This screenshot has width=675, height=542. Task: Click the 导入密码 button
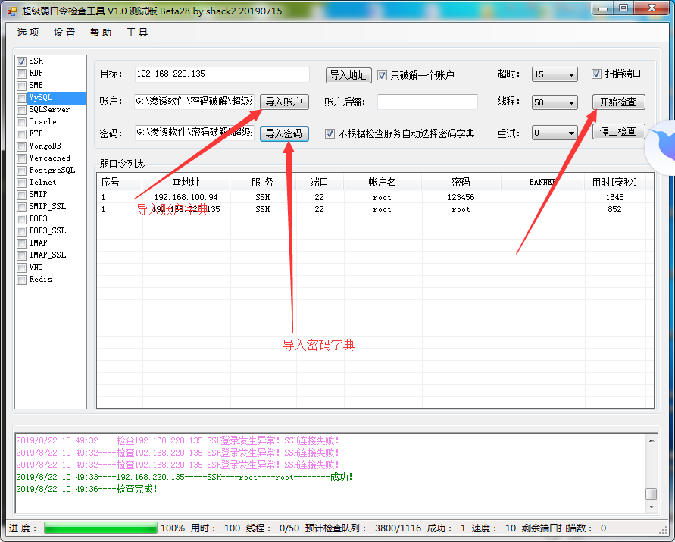coord(284,133)
